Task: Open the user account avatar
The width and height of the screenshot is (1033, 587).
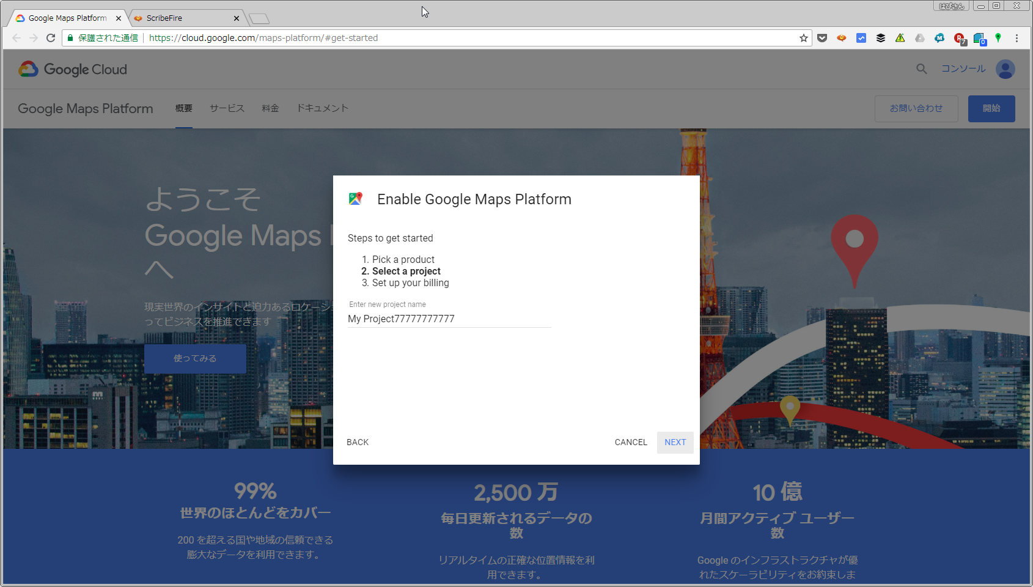Action: pos(1005,69)
